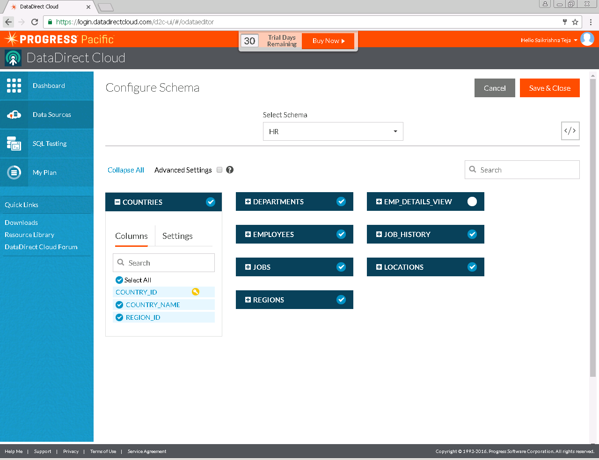Open the DataDirect Cloud Forum link
The image size is (599, 460).
[x=41, y=247]
